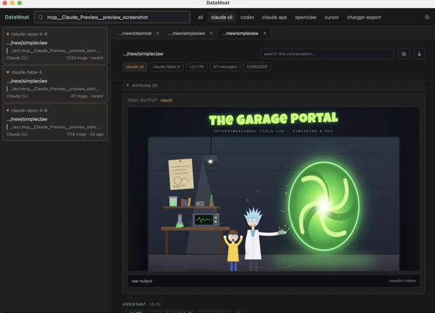Image resolution: width=435 pixels, height=313 pixels.
Task: Switch to the 'cursor' source filter
Action: coord(331,17)
